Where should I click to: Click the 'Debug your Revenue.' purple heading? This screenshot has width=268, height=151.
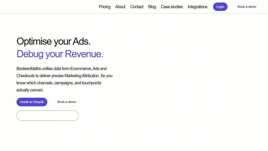(x=60, y=54)
